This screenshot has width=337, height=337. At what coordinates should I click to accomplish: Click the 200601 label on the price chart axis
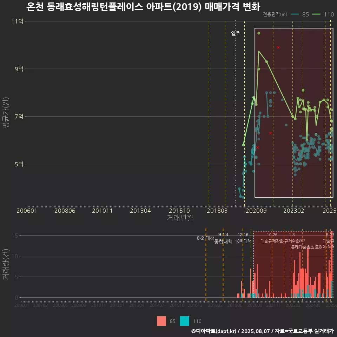click(27, 211)
